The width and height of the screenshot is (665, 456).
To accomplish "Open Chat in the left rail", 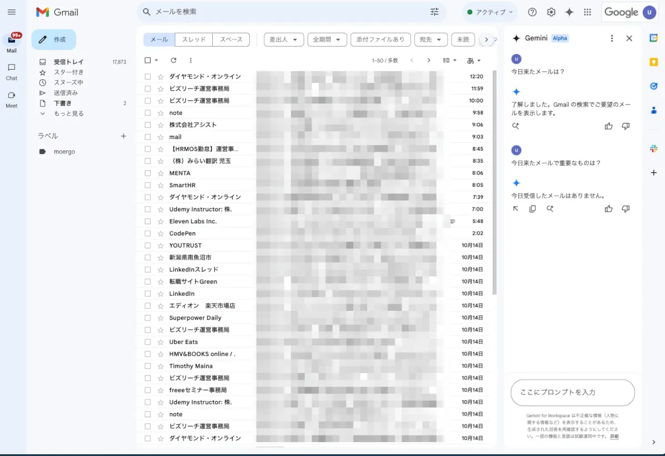I will click(12, 71).
